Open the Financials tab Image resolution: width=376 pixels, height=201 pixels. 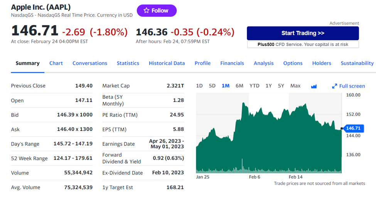pyautogui.click(x=232, y=63)
